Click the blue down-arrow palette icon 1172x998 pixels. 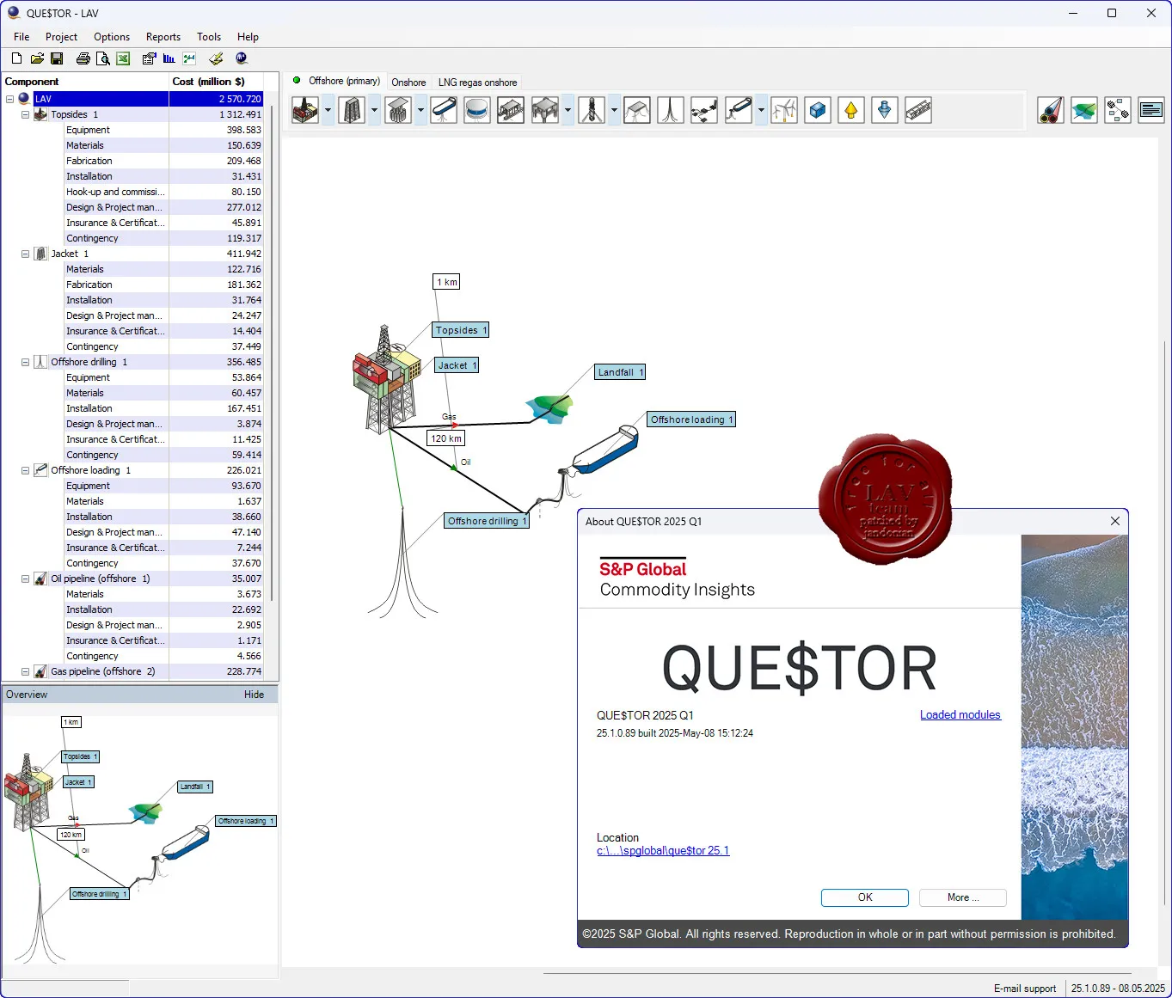click(x=884, y=110)
